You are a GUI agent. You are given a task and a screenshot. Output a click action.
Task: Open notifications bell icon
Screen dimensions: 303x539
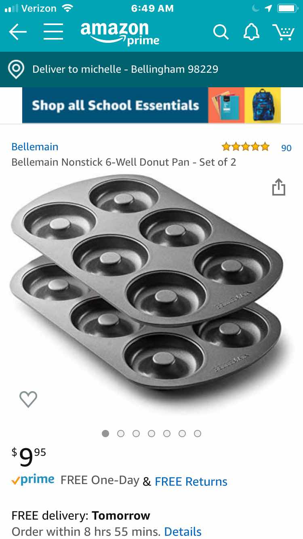click(x=251, y=32)
